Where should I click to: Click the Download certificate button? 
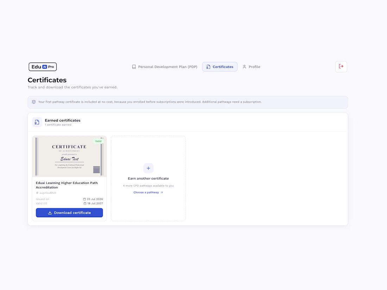69,213
